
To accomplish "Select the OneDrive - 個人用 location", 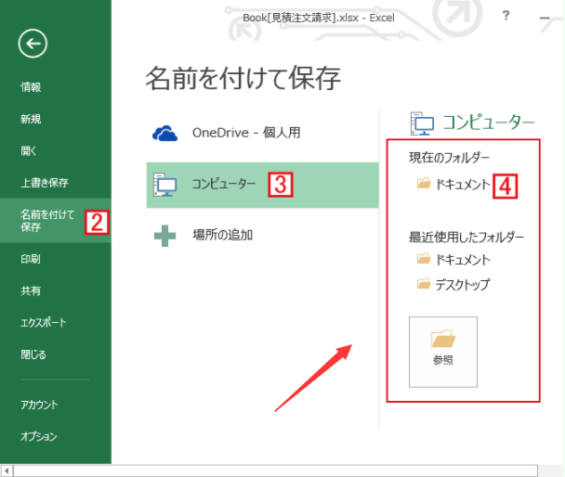I will (x=262, y=133).
